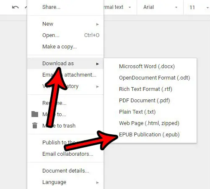Click the folder icon beside Move to
The width and height of the screenshot is (210, 189).
35,114
